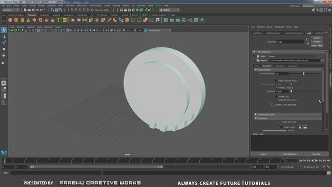Image resolution: width=332 pixels, height=187 pixels.
Task: Click the Copy Tab button
Action: [x=316, y=154]
